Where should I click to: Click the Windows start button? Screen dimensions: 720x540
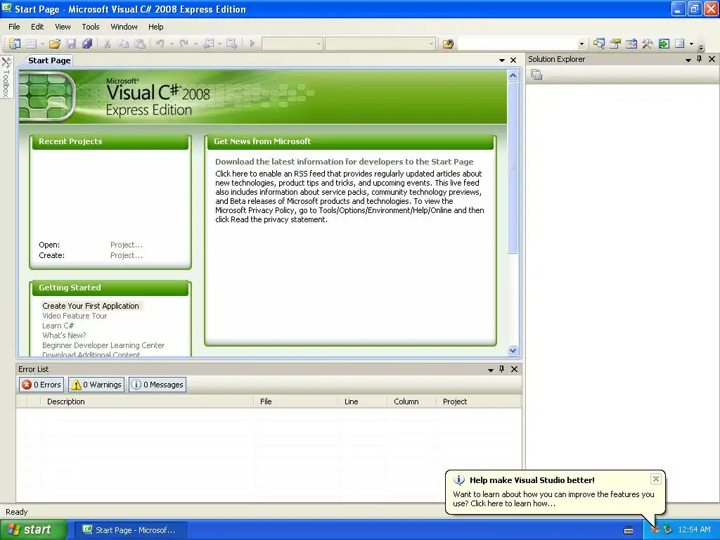pos(34,529)
